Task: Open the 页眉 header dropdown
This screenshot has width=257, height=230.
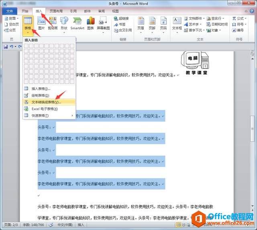Action: (141, 25)
